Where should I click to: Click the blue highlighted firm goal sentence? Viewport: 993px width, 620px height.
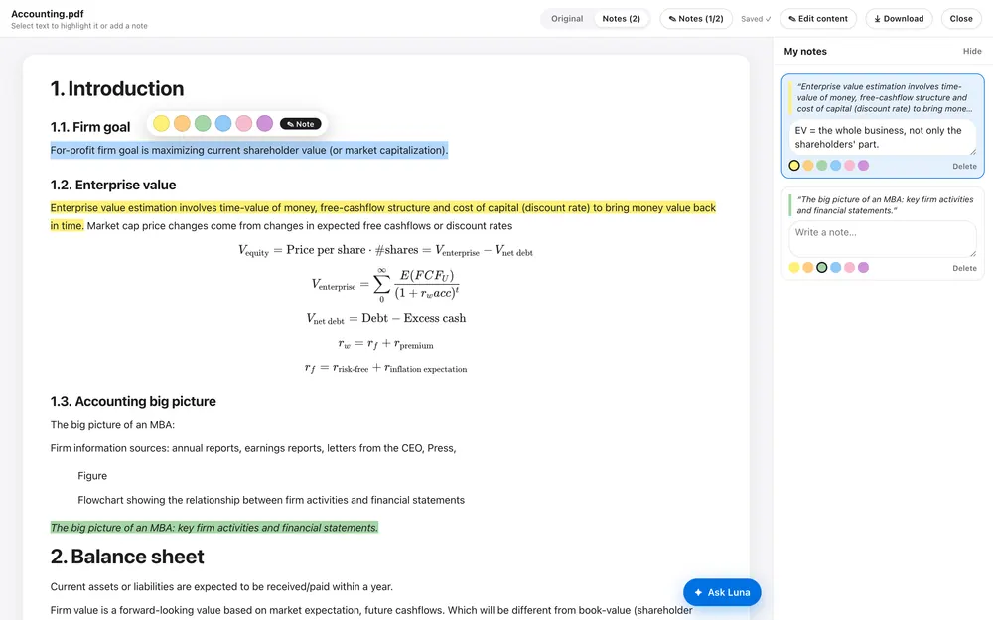pyautogui.click(x=249, y=150)
